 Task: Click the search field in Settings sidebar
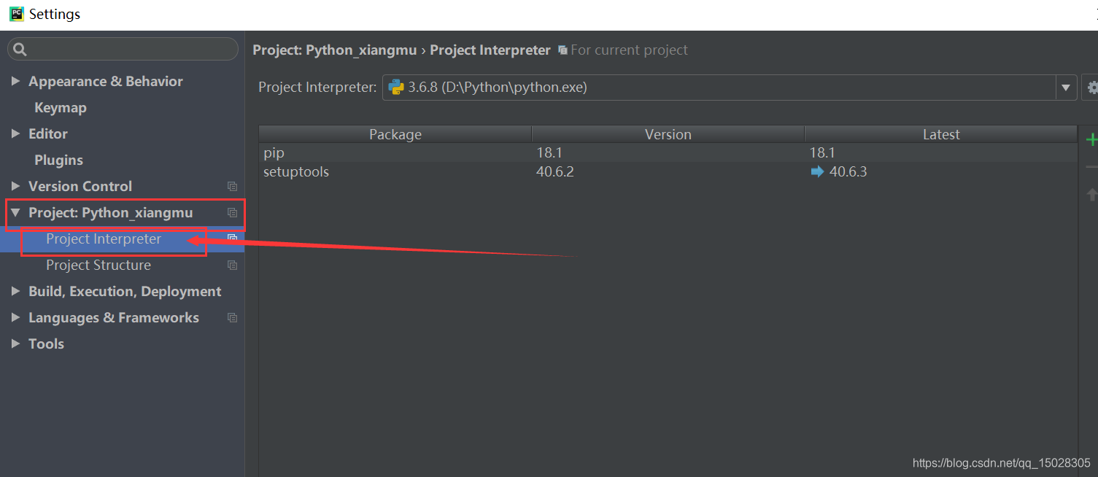coord(123,49)
